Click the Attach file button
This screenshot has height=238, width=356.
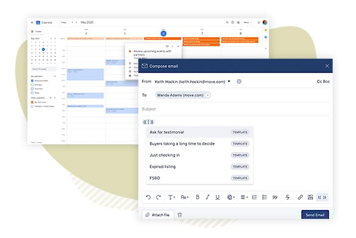coord(158,215)
